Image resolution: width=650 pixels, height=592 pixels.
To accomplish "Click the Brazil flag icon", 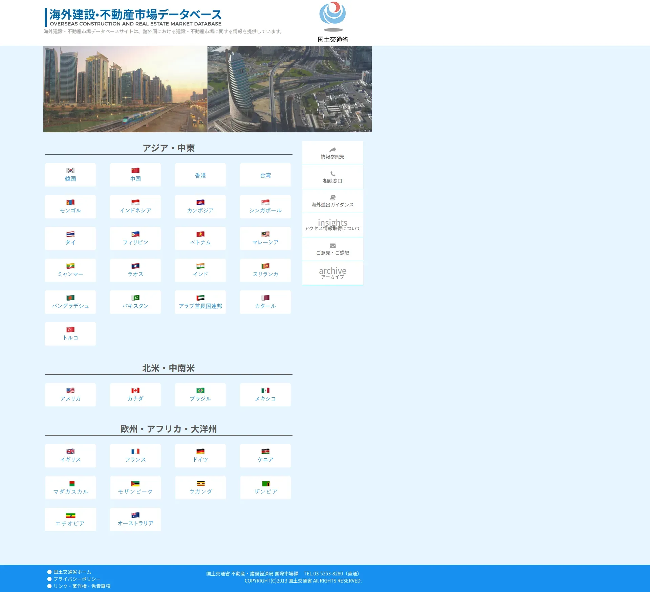I will 200,391.
